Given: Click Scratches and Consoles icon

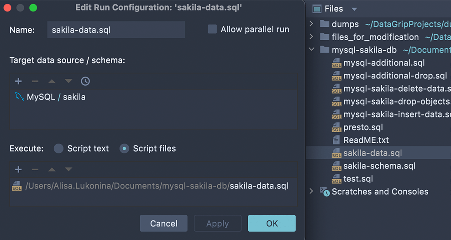Looking at the screenshot, I should (x=325, y=192).
